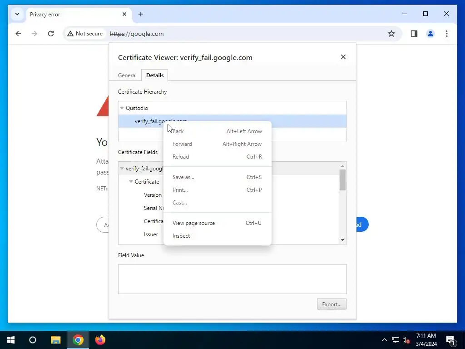Choose Reload in the context menu
Viewport: 465px width, 349px height.
click(x=218, y=157)
